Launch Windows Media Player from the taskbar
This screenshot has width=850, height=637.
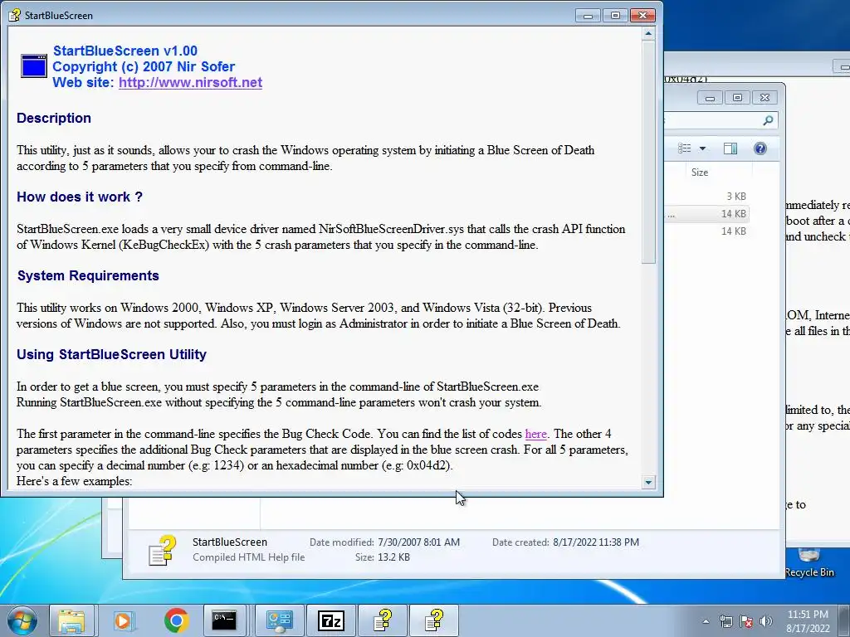(123, 620)
